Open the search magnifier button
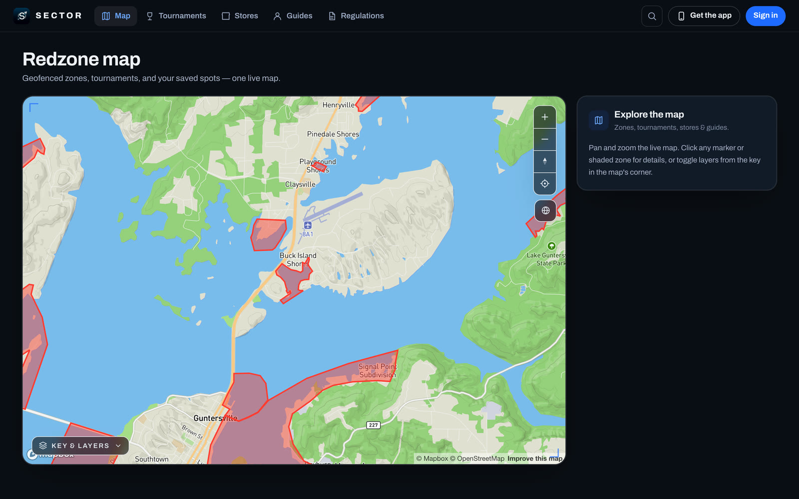799x499 pixels. click(x=652, y=16)
